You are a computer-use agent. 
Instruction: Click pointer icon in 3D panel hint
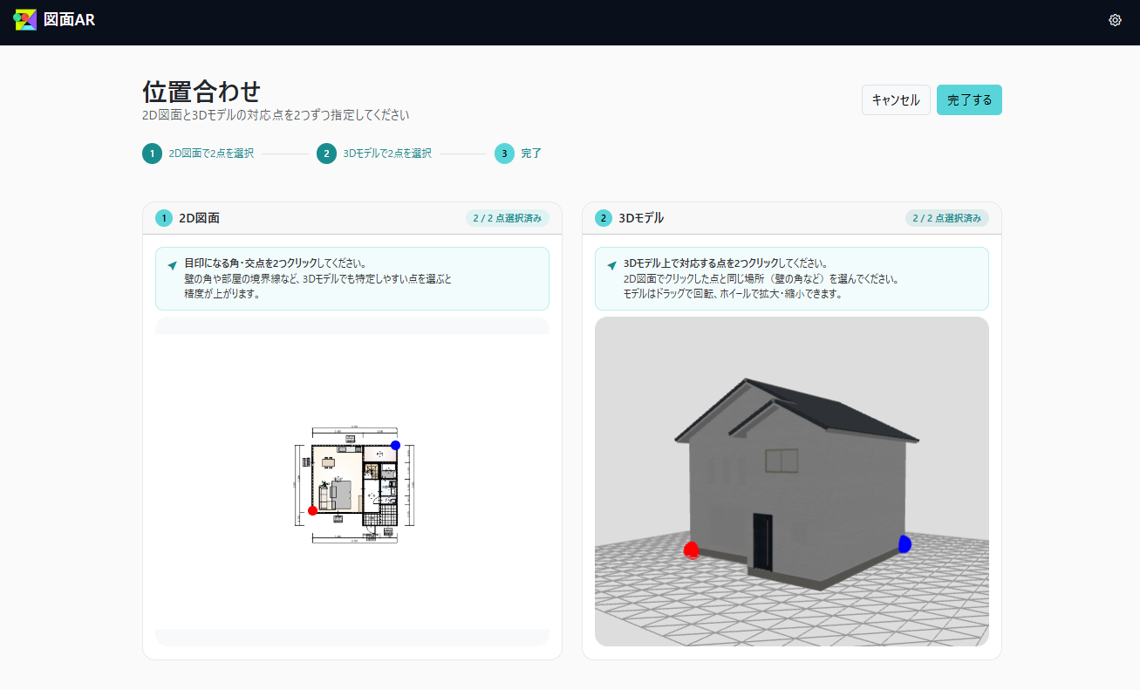pos(611,264)
